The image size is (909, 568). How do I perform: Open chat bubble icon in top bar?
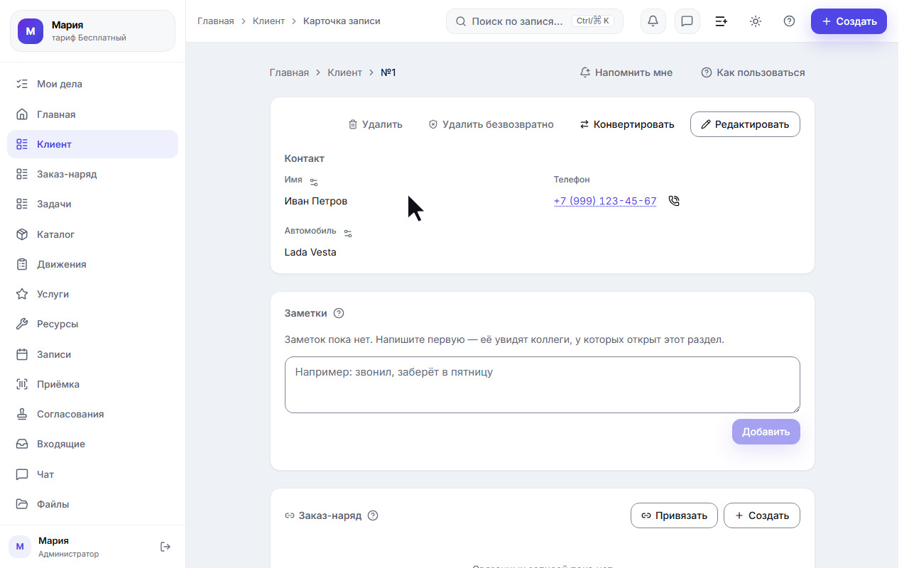tap(687, 21)
